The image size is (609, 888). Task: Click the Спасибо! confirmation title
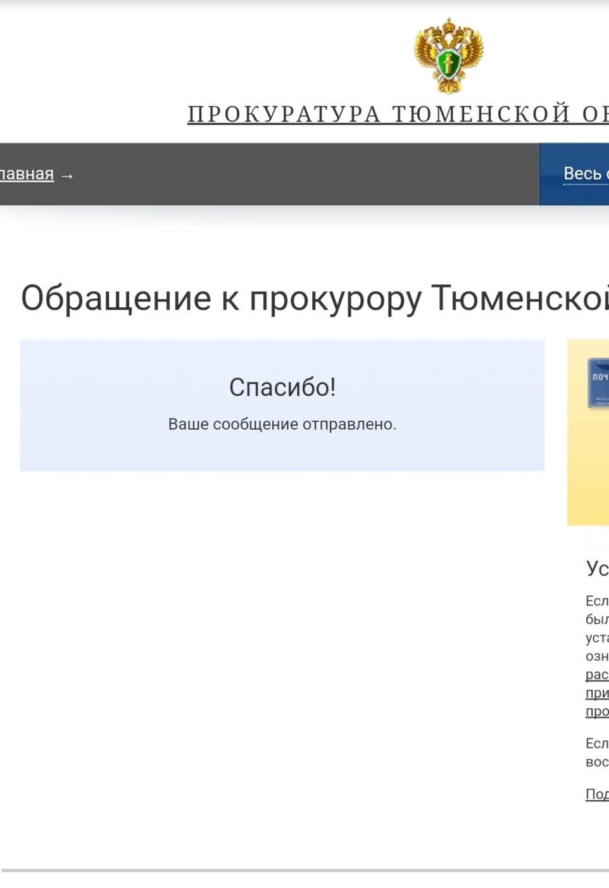[x=282, y=387]
